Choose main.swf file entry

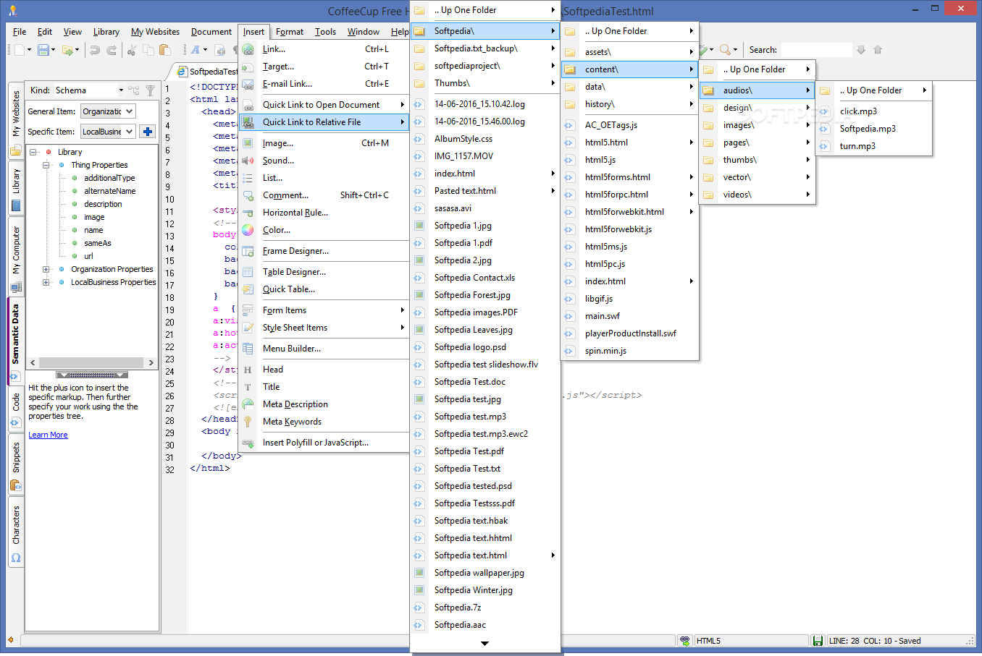point(630,316)
